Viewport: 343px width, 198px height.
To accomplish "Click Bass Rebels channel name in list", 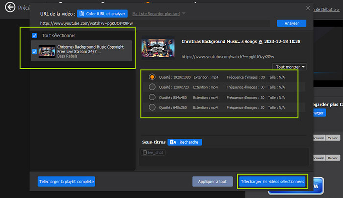I will 68,56.
